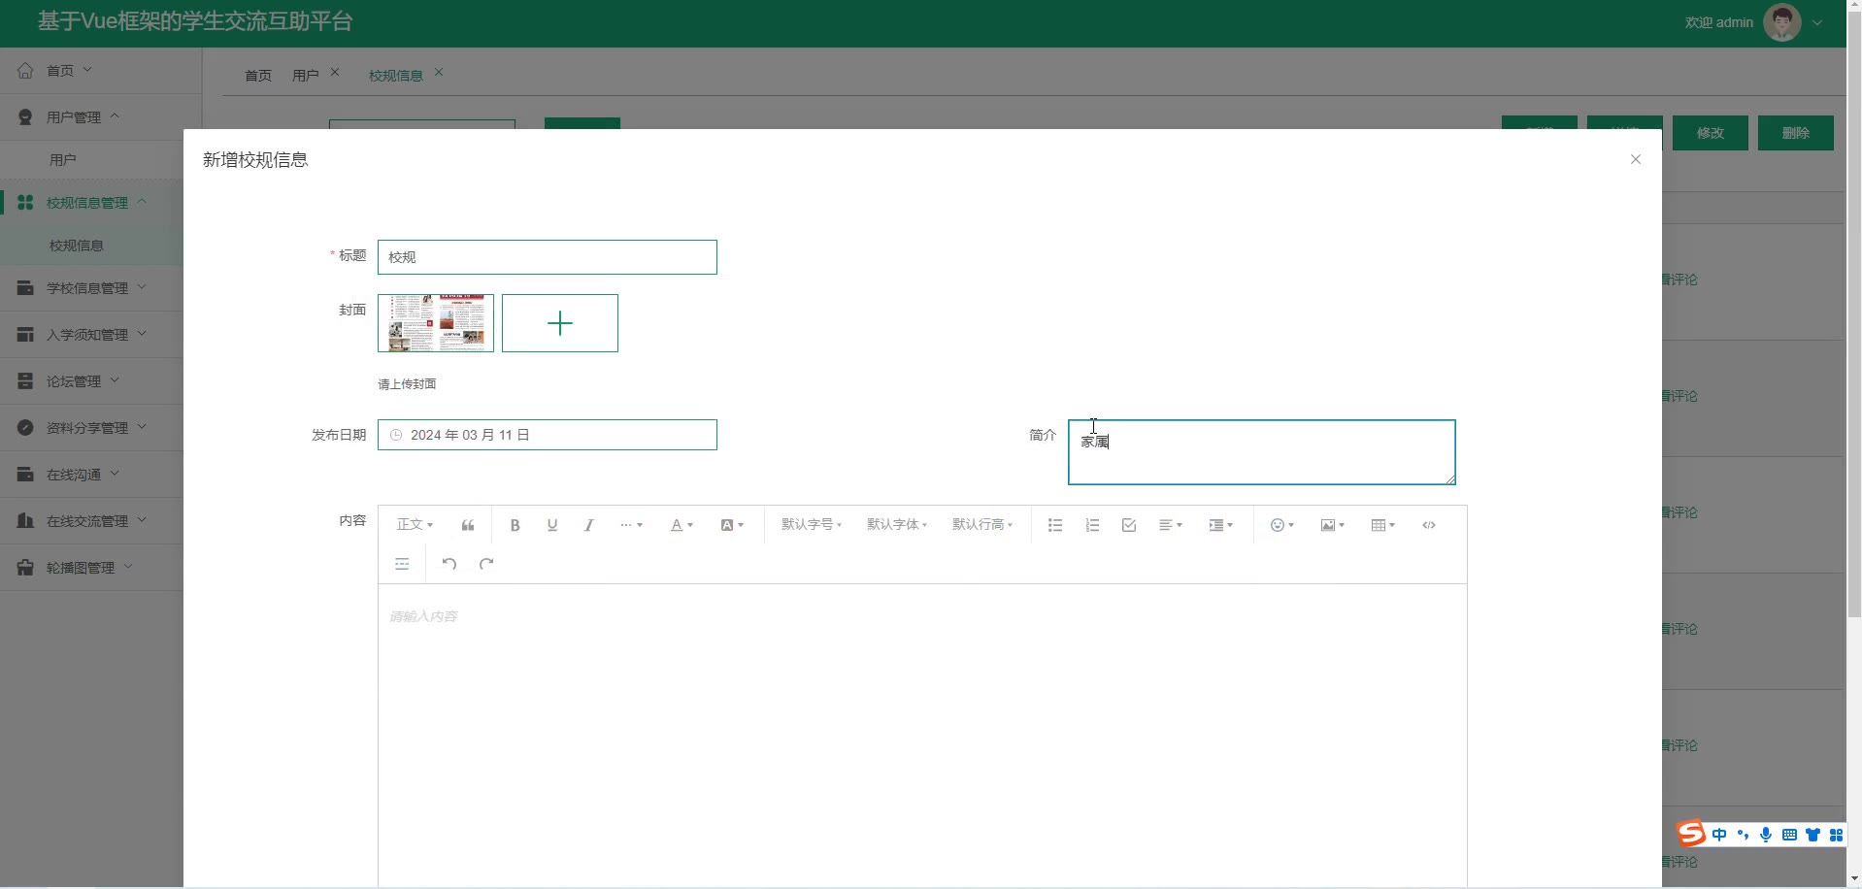Screen dimensions: 1862x889
Task: Open the text alignment menu
Action: click(1171, 525)
